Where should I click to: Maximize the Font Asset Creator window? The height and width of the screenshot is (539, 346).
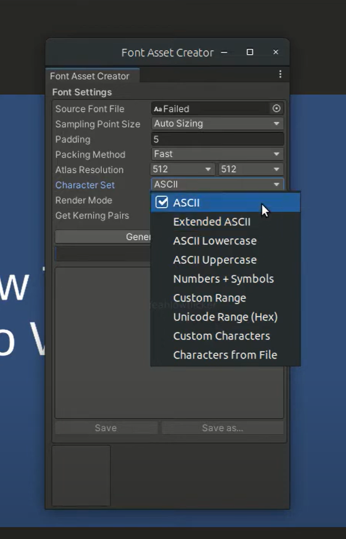(250, 52)
